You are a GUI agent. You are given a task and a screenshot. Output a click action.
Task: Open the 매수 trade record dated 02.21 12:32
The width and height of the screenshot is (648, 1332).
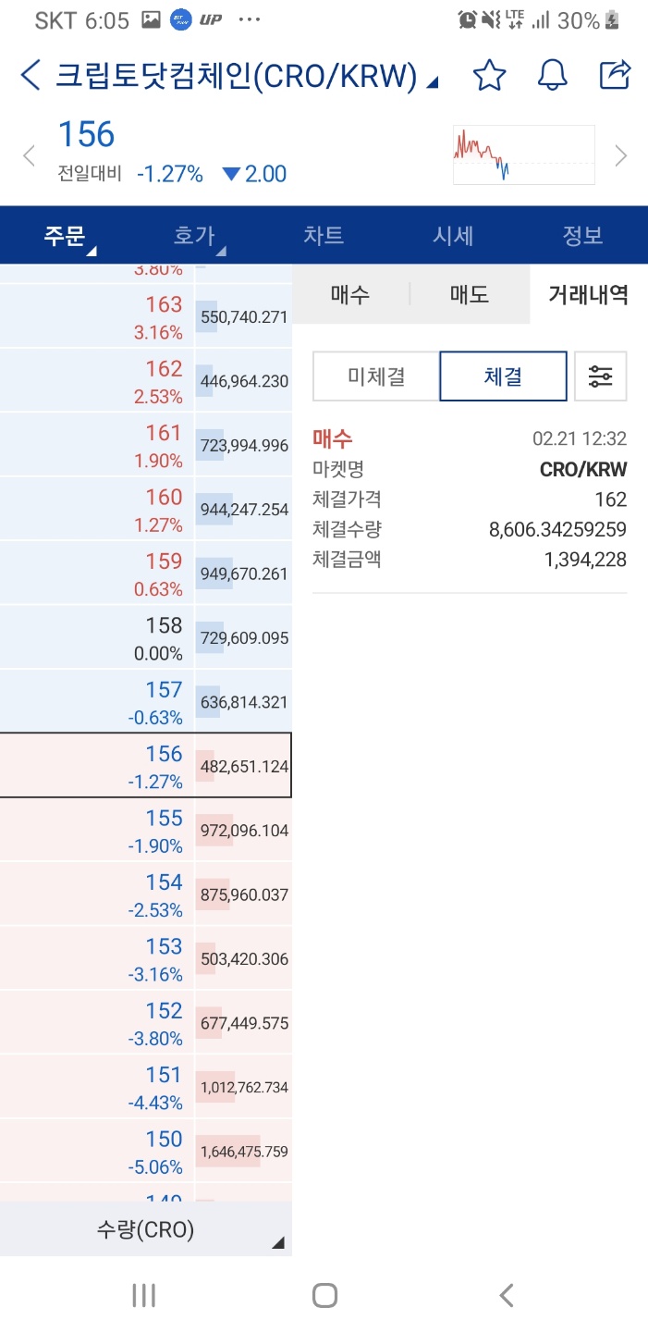pyautogui.click(x=470, y=499)
